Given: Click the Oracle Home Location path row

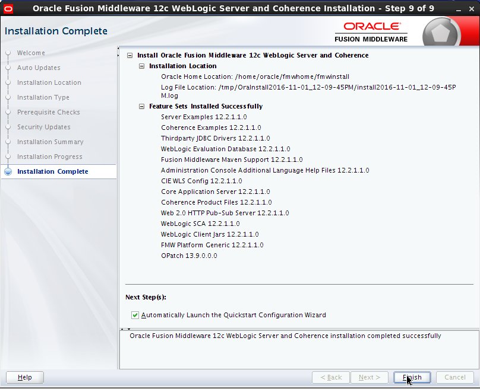Looking at the screenshot, I should tap(255, 76).
